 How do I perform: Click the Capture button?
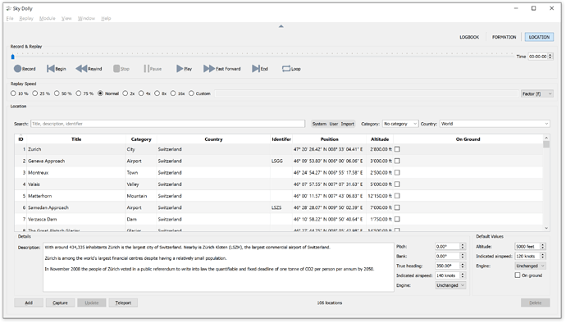tap(60, 303)
